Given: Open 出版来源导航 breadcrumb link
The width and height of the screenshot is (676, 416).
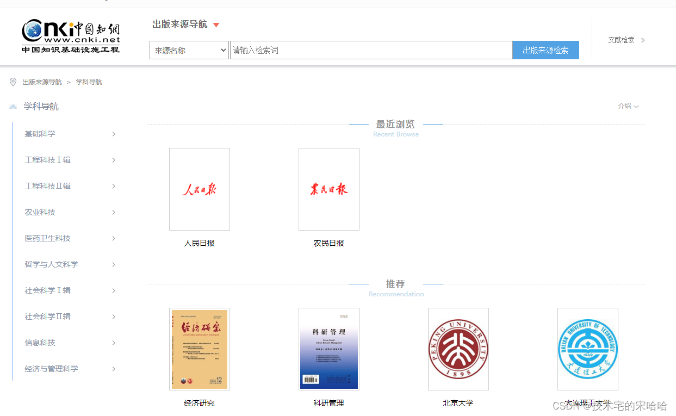Looking at the screenshot, I should click(x=42, y=82).
